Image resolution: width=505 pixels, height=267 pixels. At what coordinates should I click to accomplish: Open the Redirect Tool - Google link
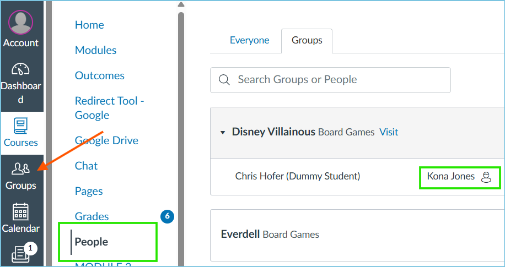(109, 108)
